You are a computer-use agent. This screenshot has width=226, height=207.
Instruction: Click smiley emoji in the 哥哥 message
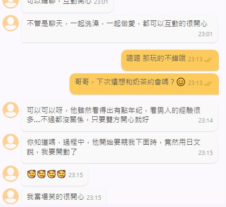[x=181, y=82]
